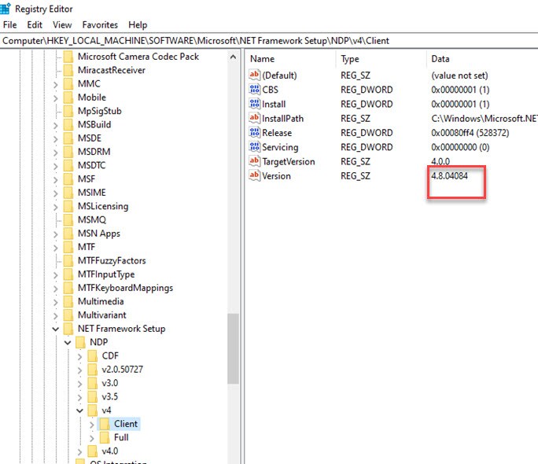Click the Multimedia folder icon
Viewport: 538px width, 464px height.
pyautogui.click(x=68, y=301)
